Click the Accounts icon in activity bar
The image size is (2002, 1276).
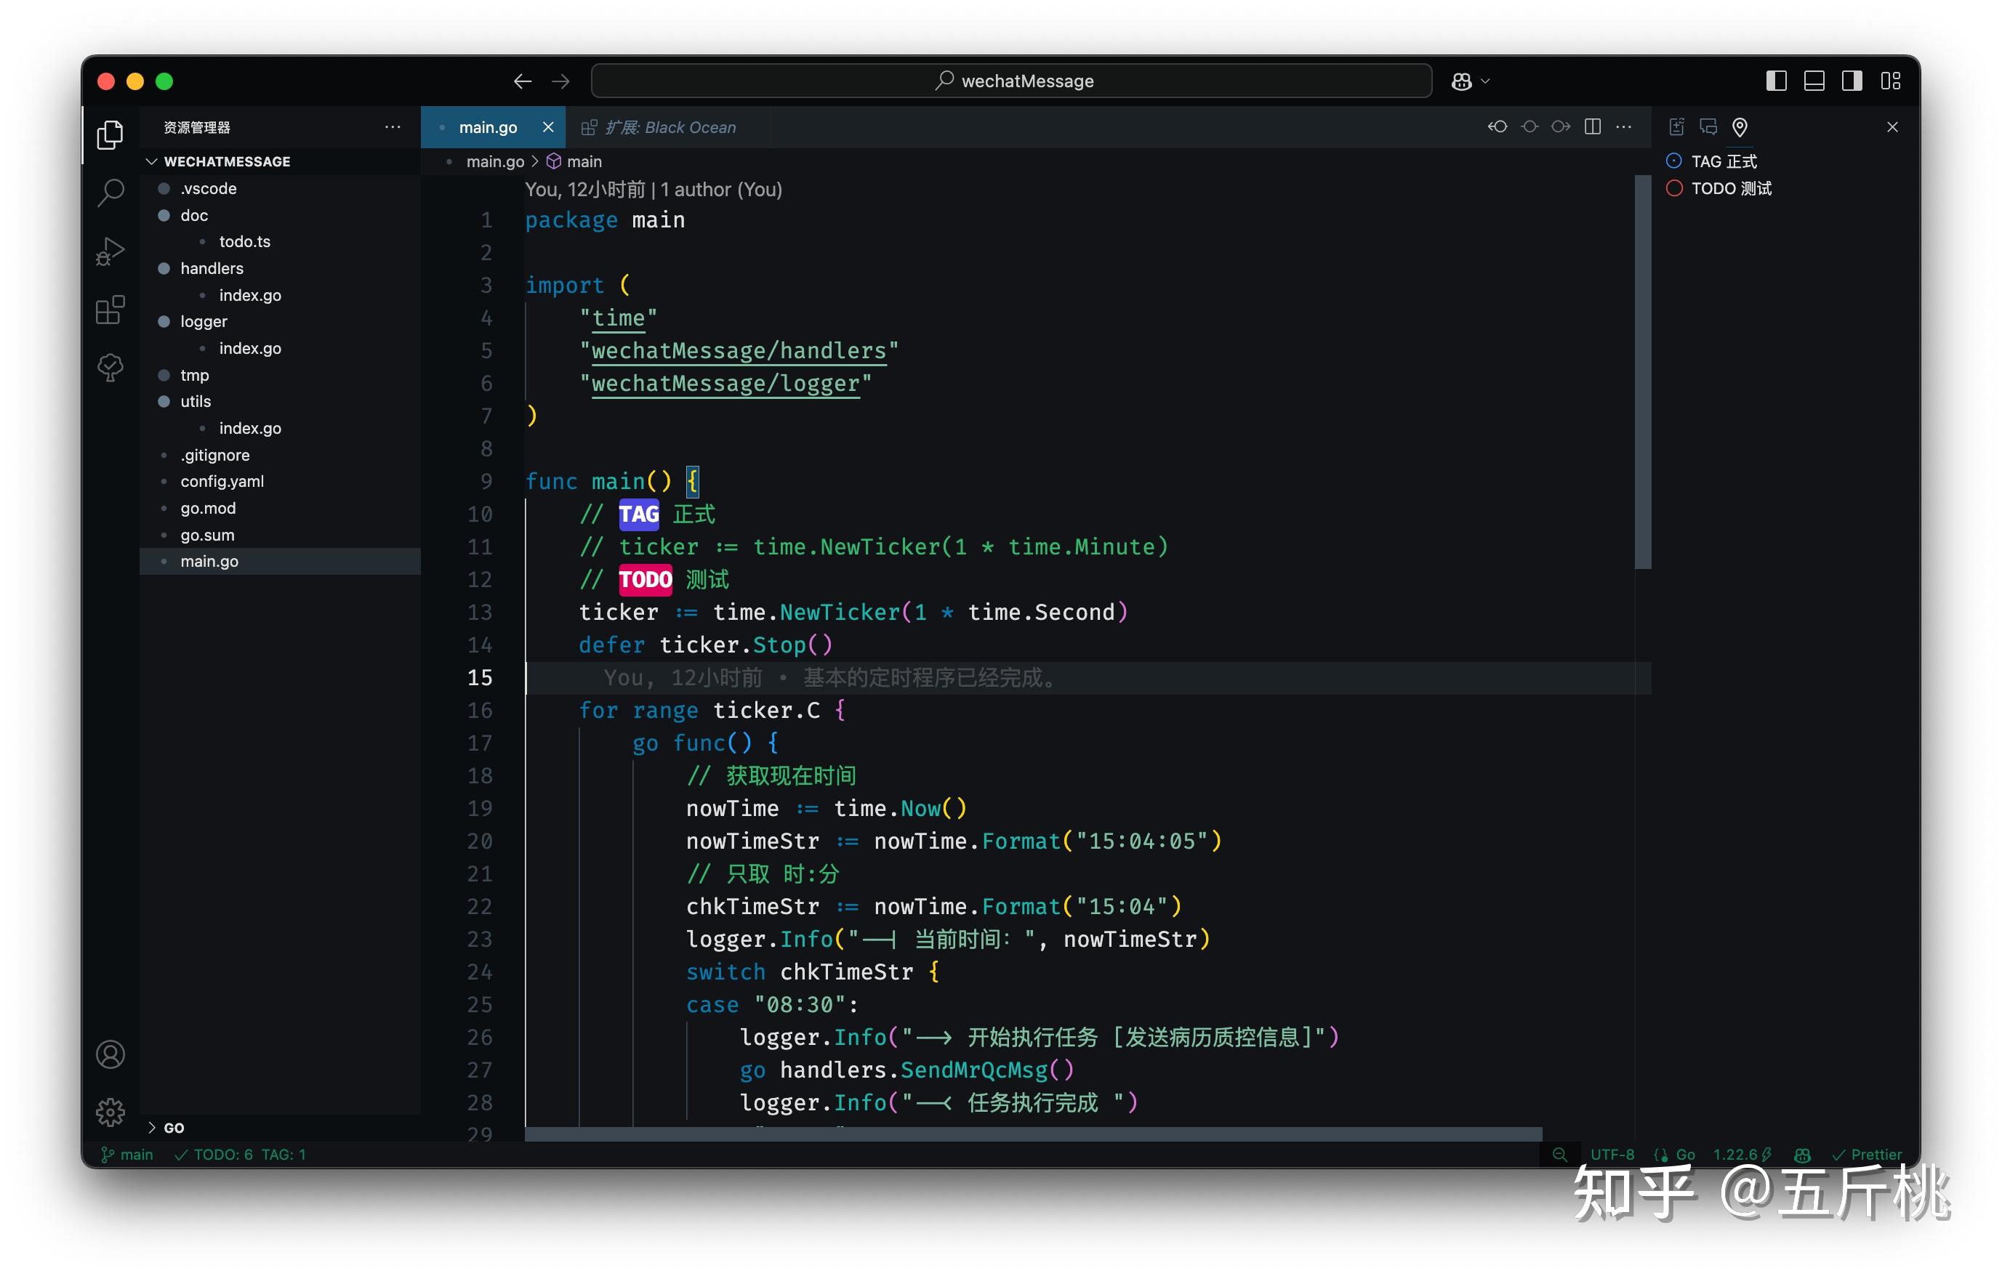110,1054
